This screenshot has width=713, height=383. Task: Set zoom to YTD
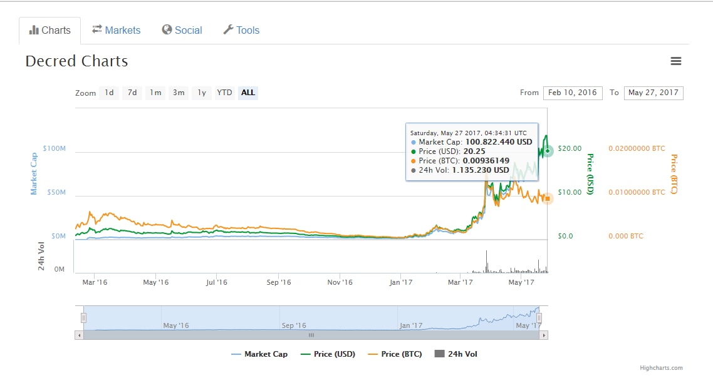pyautogui.click(x=225, y=93)
